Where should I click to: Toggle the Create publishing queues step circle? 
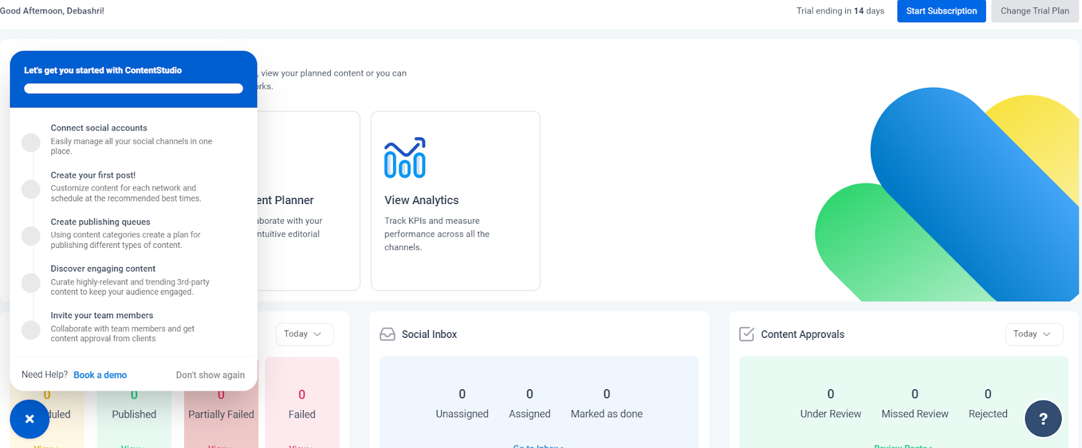pos(31,236)
